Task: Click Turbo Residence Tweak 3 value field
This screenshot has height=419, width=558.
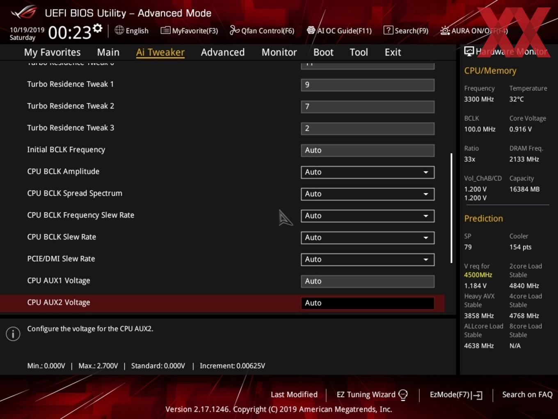Action: click(368, 129)
